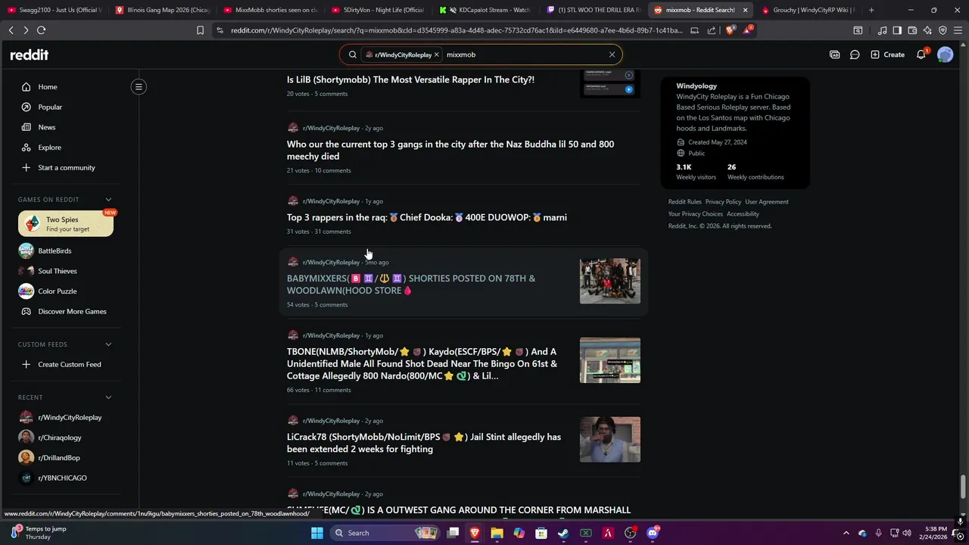Open the Top 3 rappers in the raq post
This screenshot has width=969, height=545.
426,217
